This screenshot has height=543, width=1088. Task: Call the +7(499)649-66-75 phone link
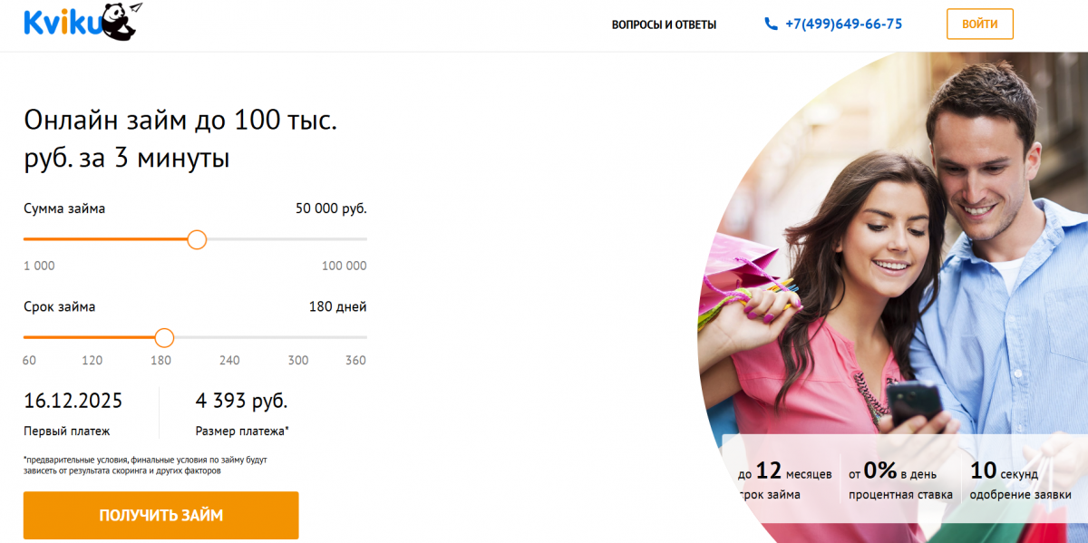click(843, 24)
